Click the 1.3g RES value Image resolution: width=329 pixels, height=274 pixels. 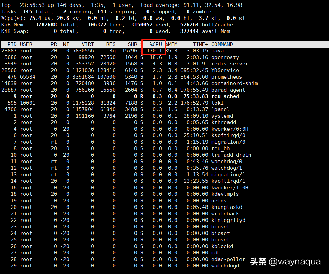pos(109,51)
